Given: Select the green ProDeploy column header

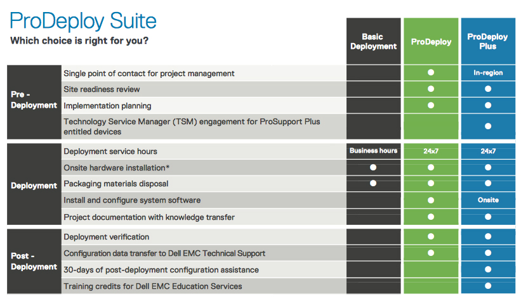Looking at the screenshot, I should (431, 41).
